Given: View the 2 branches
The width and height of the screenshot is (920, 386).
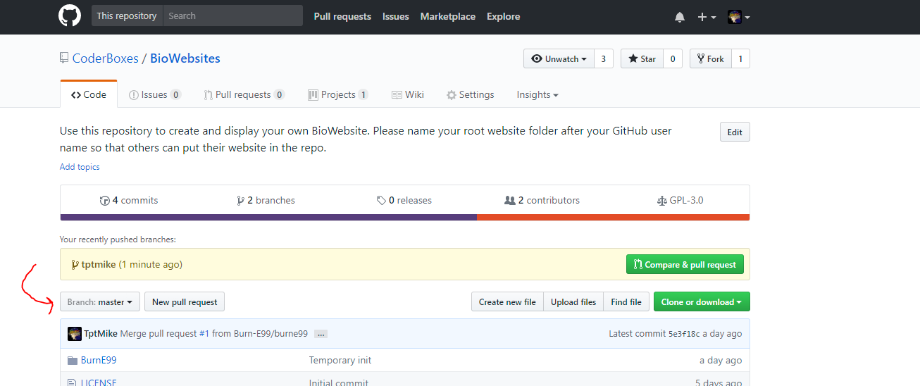Looking at the screenshot, I should coord(266,200).
